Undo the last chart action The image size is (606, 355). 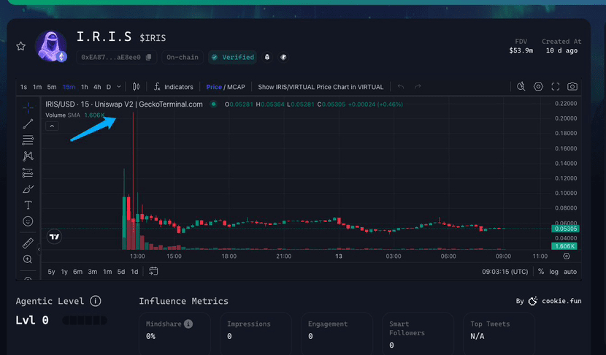pos(401,87)
